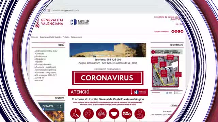
Task: Click the Esdeveniment breadcrumb link
Action: pos(76,37)
